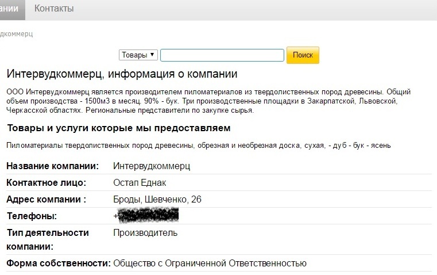Click the heading Интервудкоммерц, информация о компании
This screenshot has height=275, width=437.
point(122,74)
